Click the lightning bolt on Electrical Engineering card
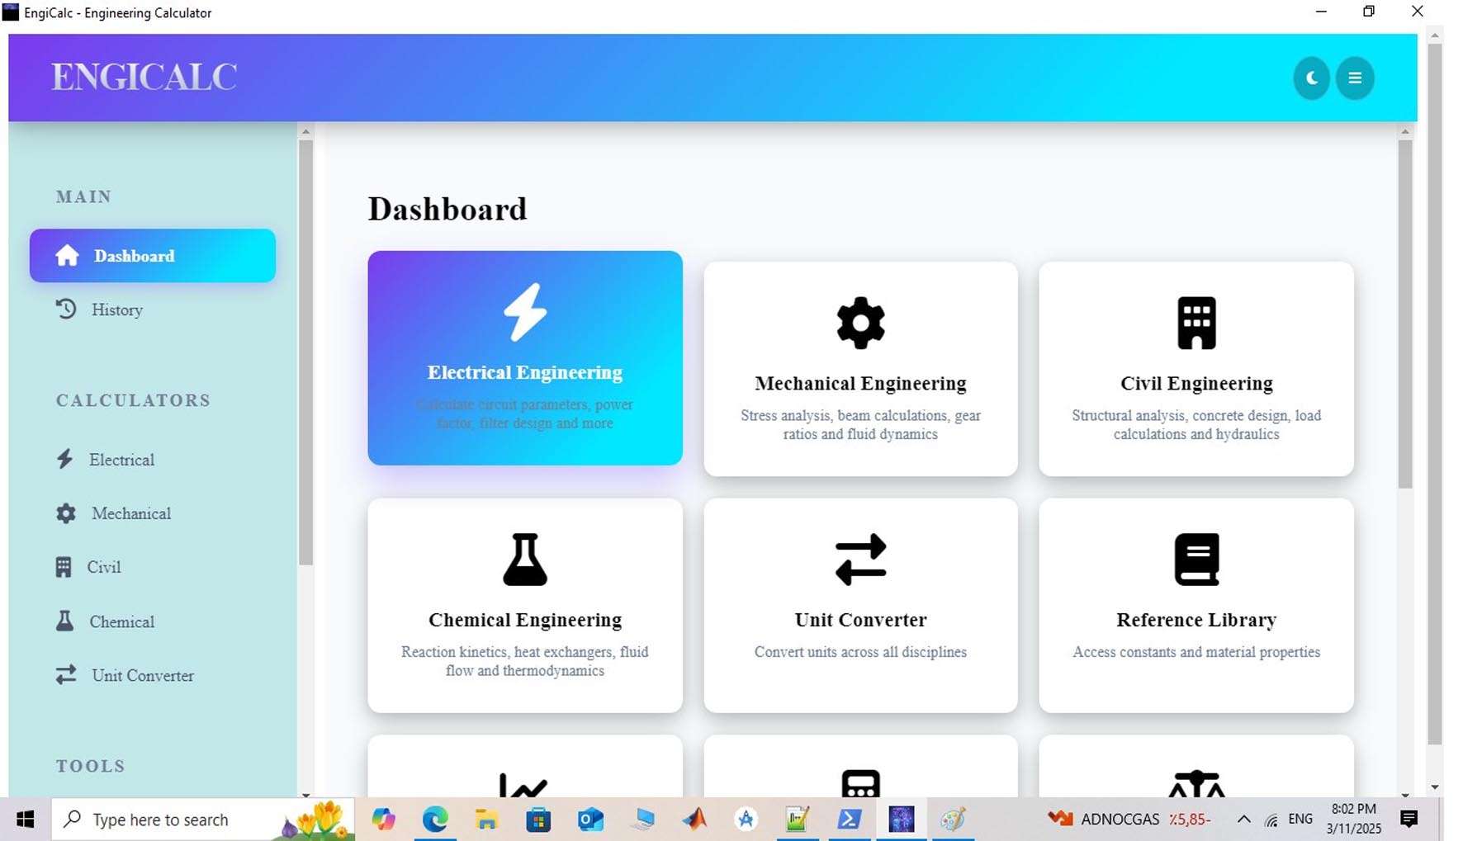1463x841 pixels. tap(525, 312)
